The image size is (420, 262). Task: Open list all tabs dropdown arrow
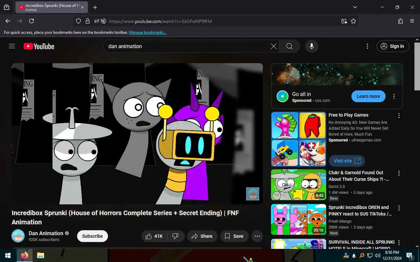pos(355,7)
